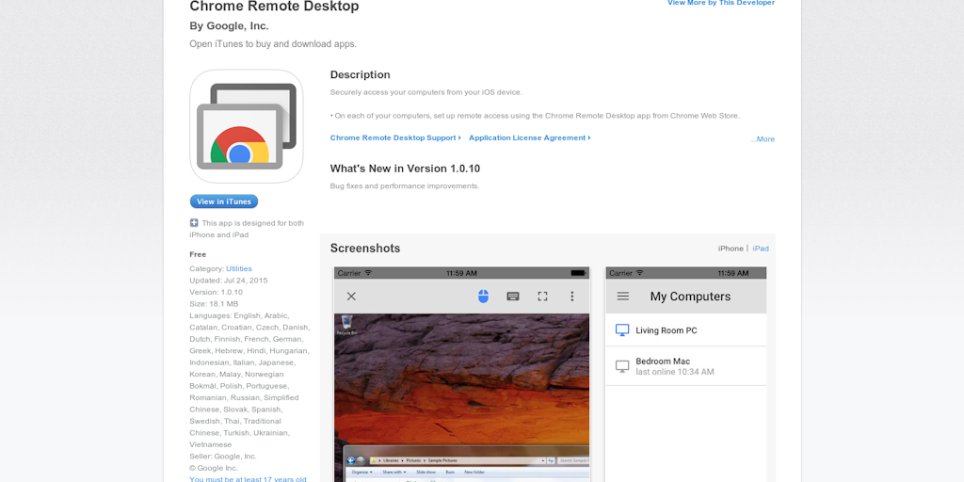Switch screenshots to the iPhone tab
Image resolution: width=964 pixels, height=482 pixels.
pos(731,249)
